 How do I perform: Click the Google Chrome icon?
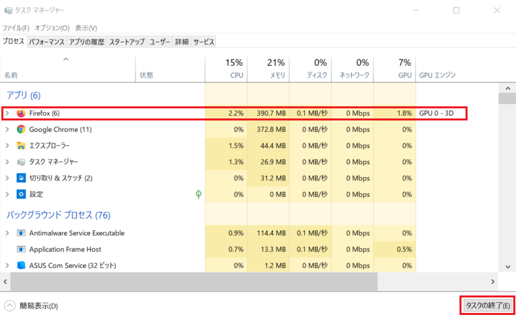[x=21, y=129]
